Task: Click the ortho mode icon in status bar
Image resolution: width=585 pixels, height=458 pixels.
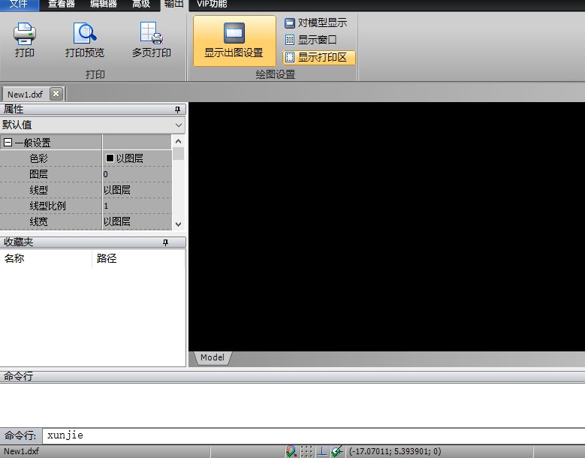Action: pyautogui.click(x=321, y=451)
